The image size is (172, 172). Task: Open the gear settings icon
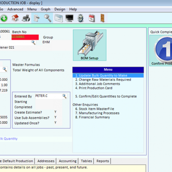81,18
